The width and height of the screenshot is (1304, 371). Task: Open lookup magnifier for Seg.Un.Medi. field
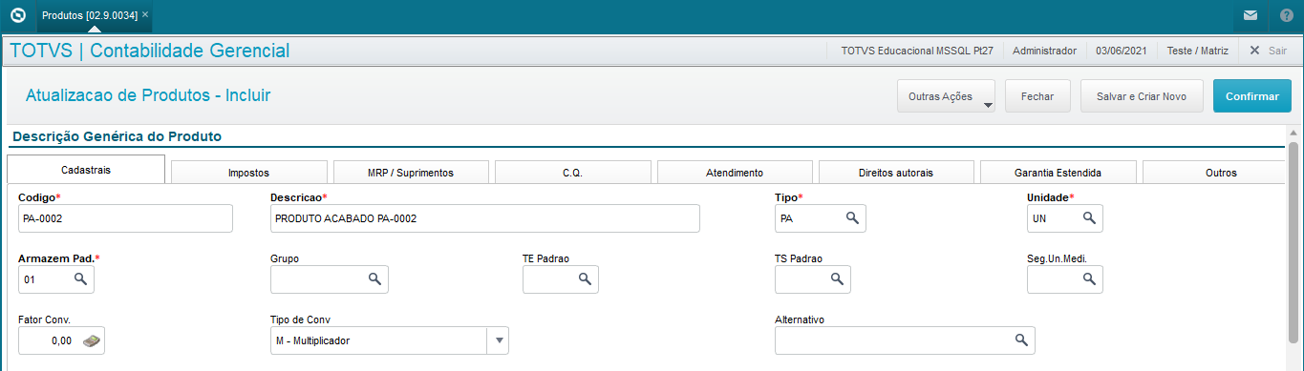click(1089, 279)
